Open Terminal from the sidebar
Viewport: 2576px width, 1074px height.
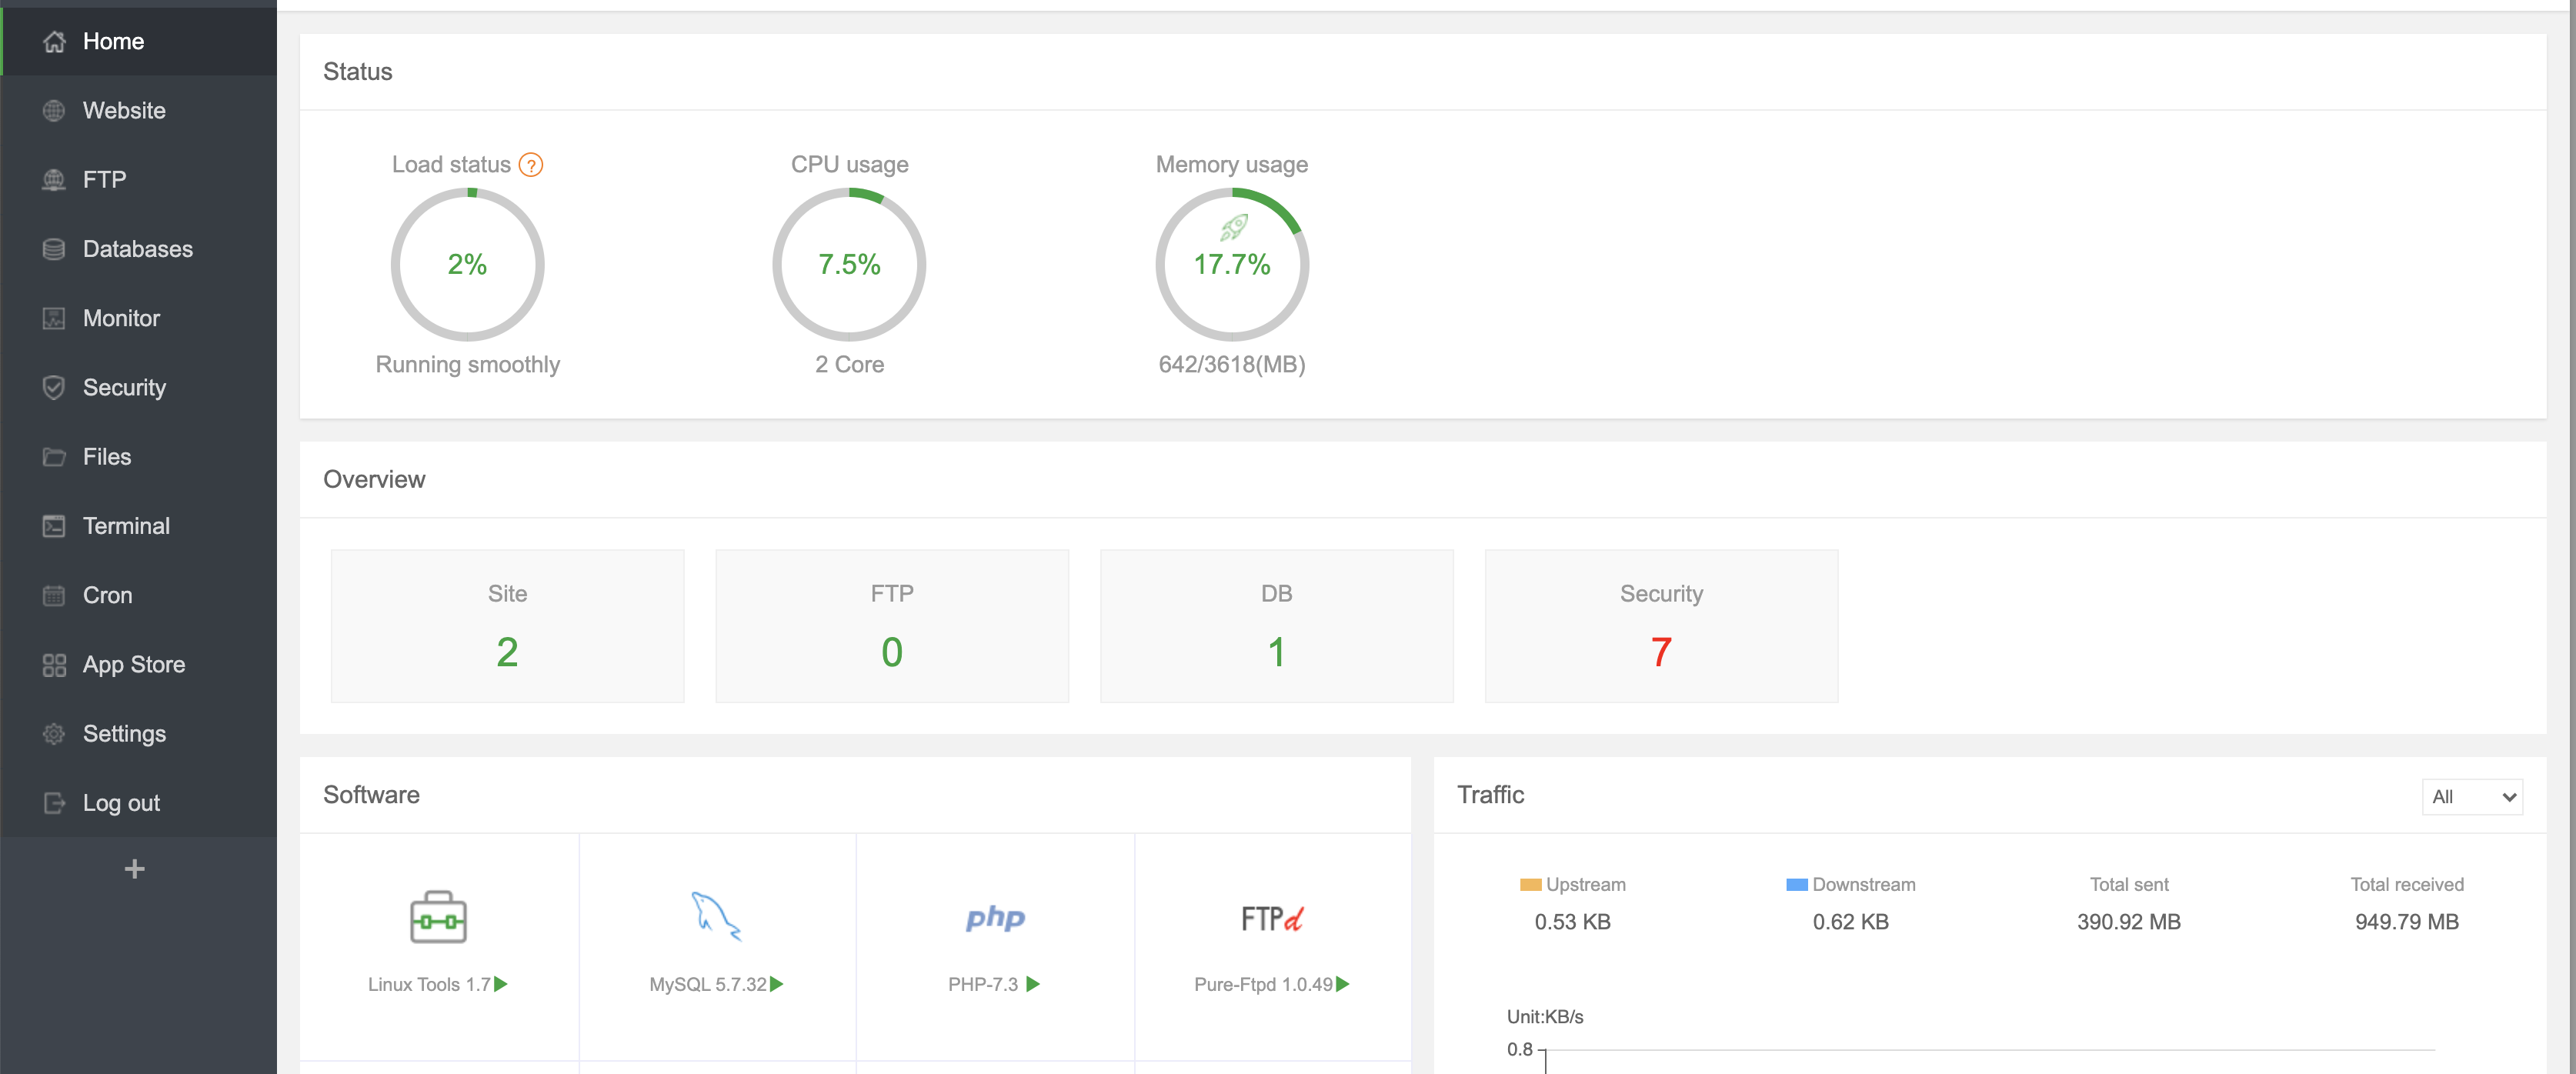click(x=126, y=526)
